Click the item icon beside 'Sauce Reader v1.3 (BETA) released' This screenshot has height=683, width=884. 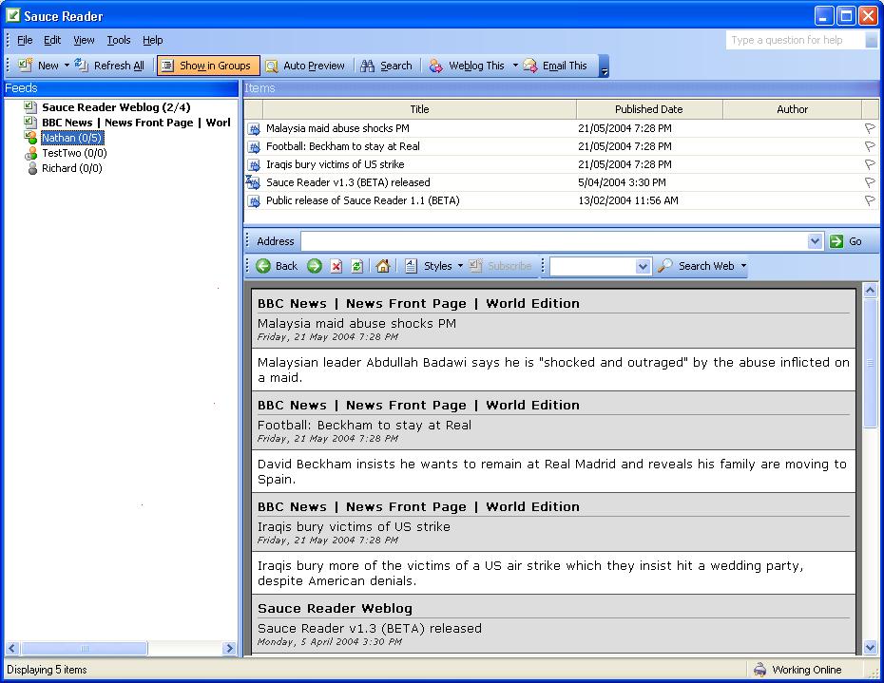[x=253, y=182]
